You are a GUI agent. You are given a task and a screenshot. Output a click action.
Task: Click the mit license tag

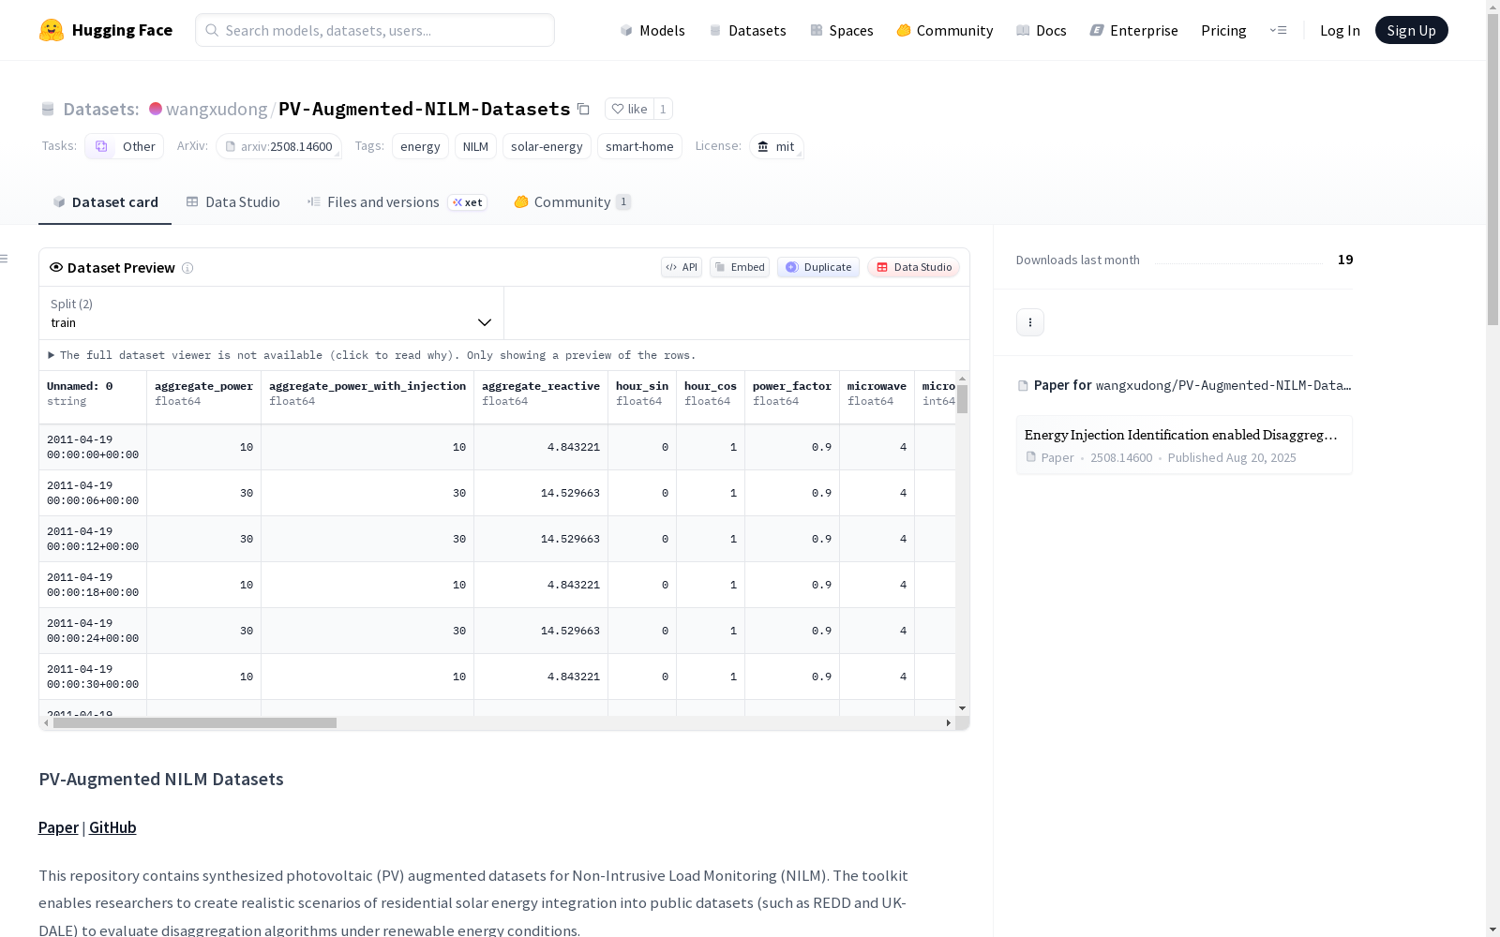[x=776, y=146]
